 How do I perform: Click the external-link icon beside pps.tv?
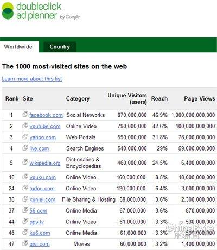25,221
